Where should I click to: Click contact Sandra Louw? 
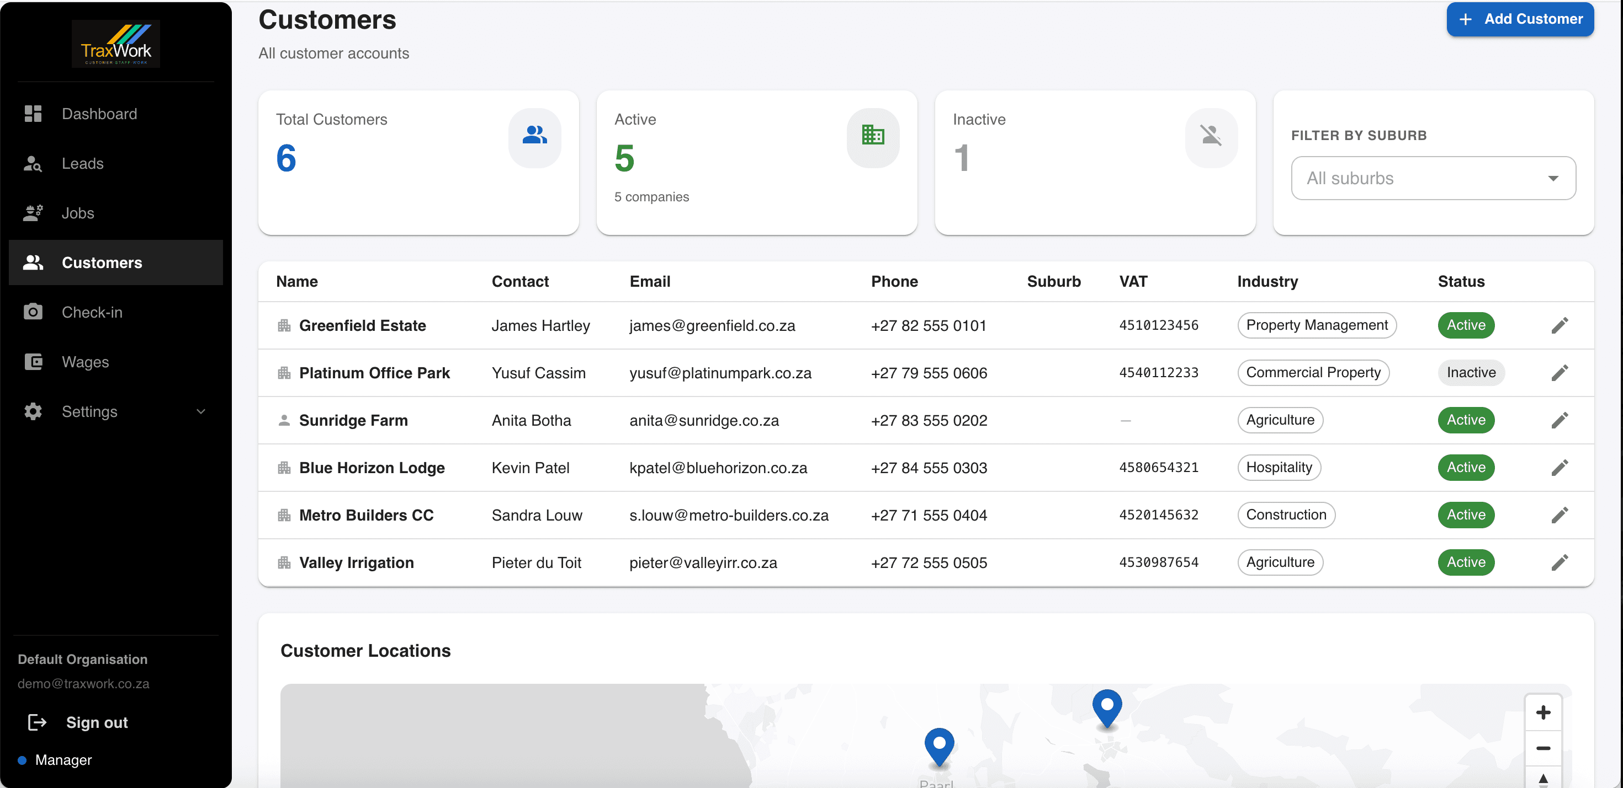[537, 515]
